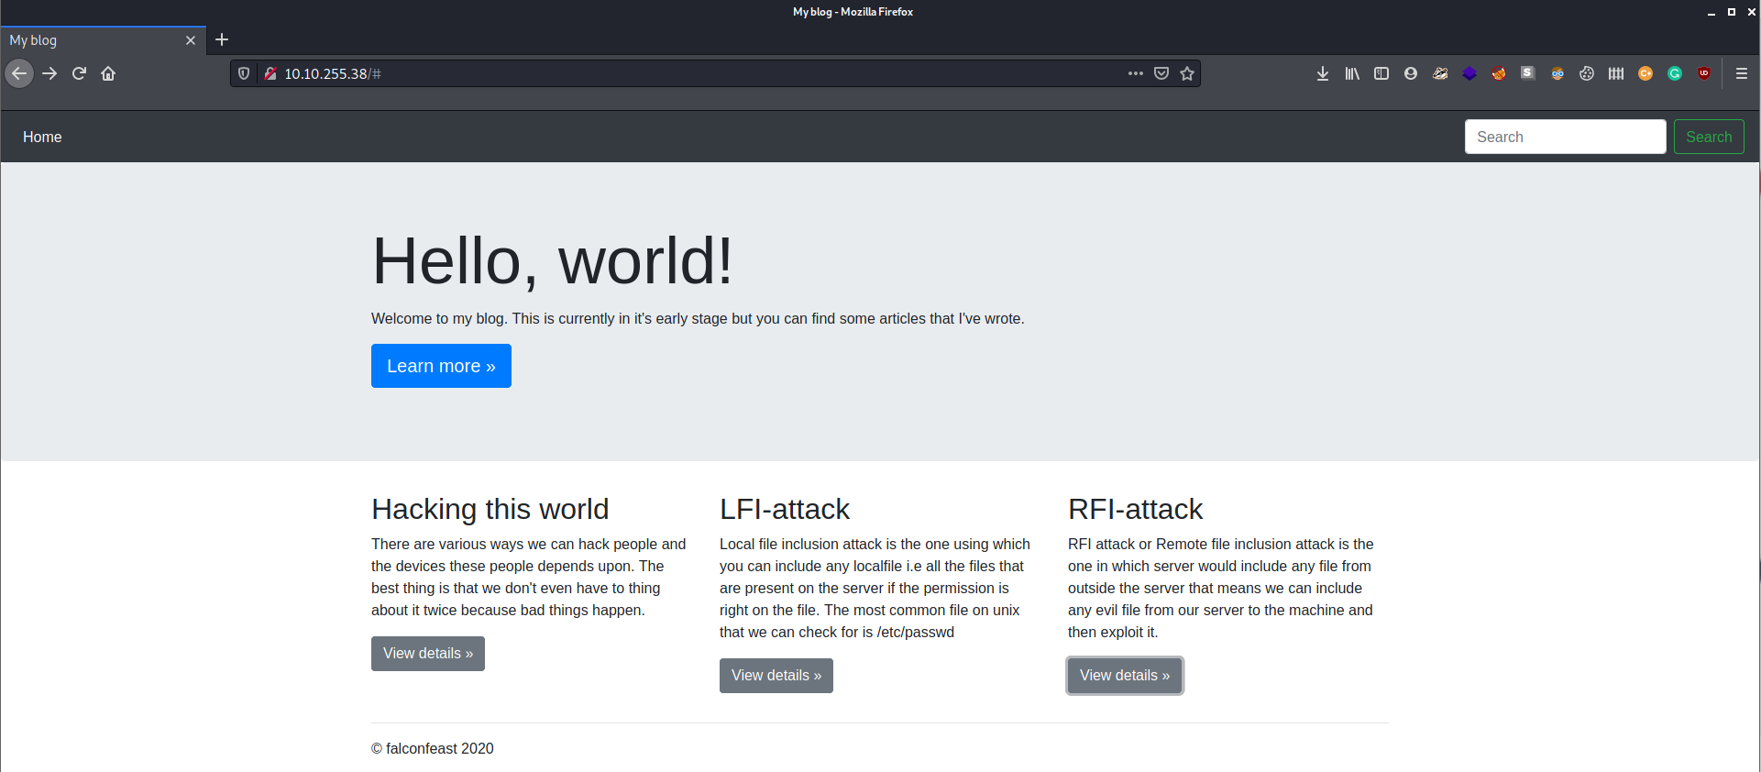The width and height of the screenshot is (1761, 772).
Task: Open the cookie manager extension
Action: tap(1587, 73)
